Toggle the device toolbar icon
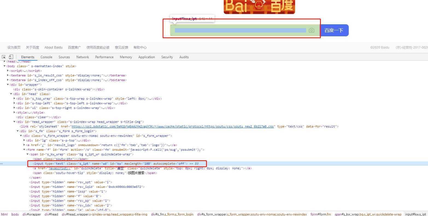 [11, 57]
